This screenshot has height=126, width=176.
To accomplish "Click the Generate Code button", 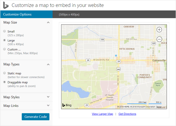I will click(x=36, y=117).
